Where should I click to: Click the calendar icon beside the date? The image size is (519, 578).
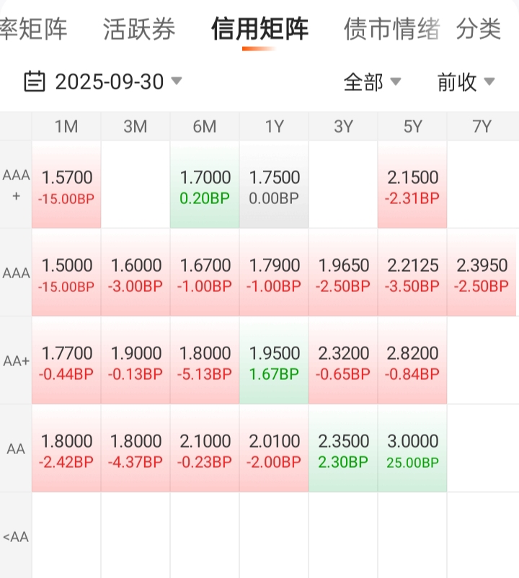(x=34, y=81)
